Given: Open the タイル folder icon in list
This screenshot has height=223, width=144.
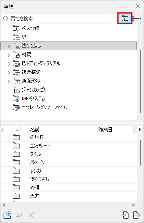Looking at the screenshot, I should pos(16,154).
